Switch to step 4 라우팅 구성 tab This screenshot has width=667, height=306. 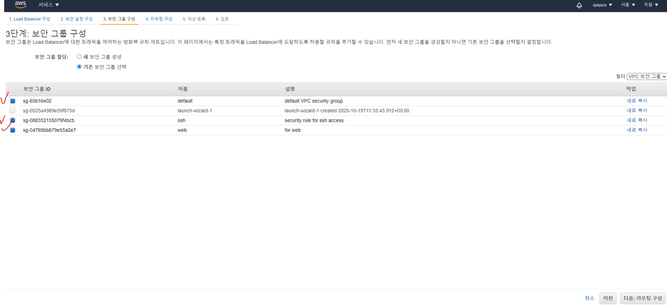pyautogui.click(x=159, y=19)
